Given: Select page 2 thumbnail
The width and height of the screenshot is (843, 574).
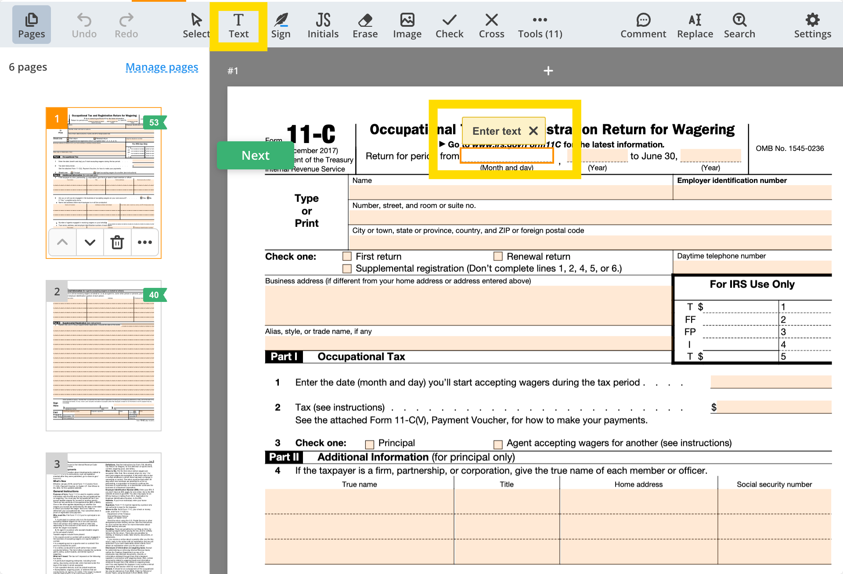Looking at the screenshot, I should tap(104, 355).
